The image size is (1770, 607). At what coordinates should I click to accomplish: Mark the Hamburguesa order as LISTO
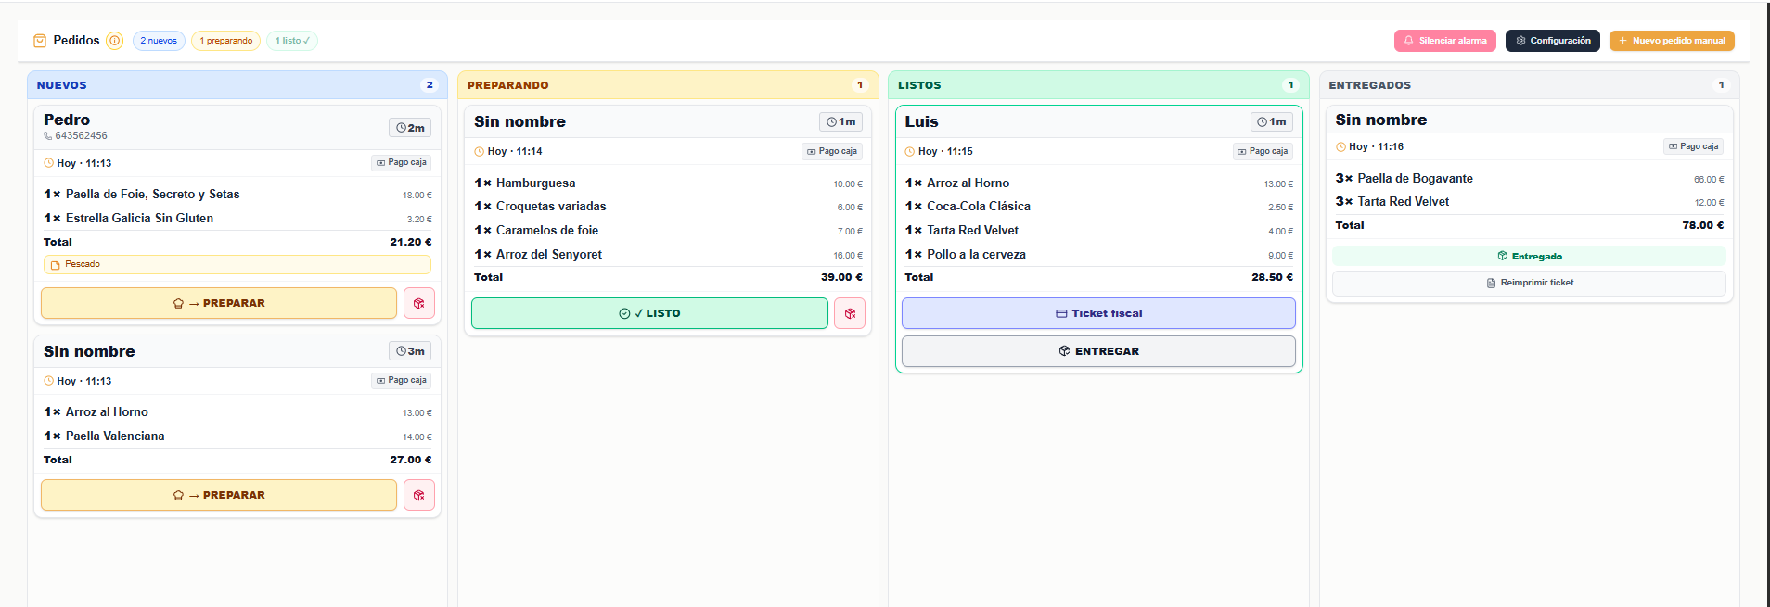click(x=649, y=313)
